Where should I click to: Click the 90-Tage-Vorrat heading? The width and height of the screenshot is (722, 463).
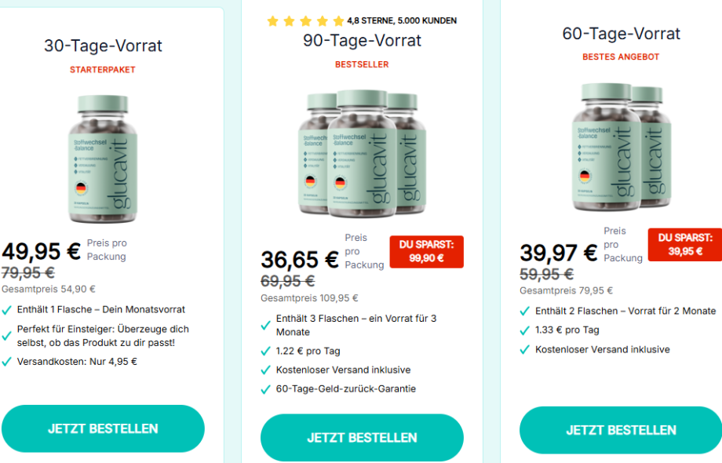[x=362, y=41]
